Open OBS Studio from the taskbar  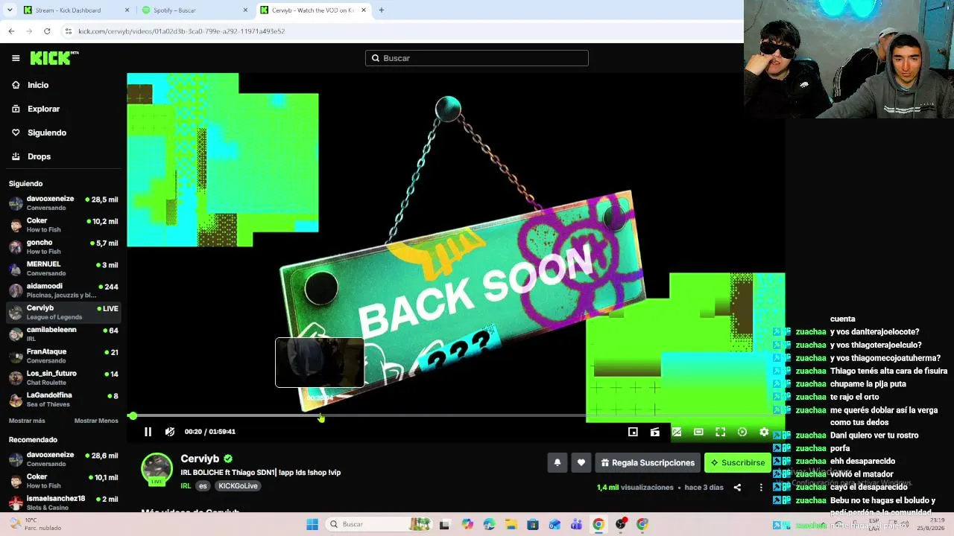click(x=620, y=524)
